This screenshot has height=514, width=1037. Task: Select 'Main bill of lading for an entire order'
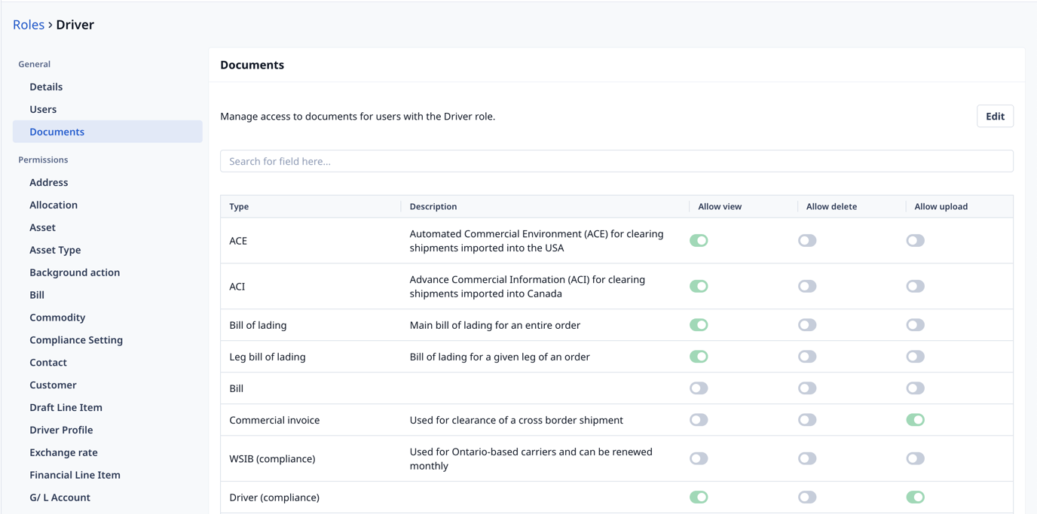pyautogui.click(x=495, y=325)
